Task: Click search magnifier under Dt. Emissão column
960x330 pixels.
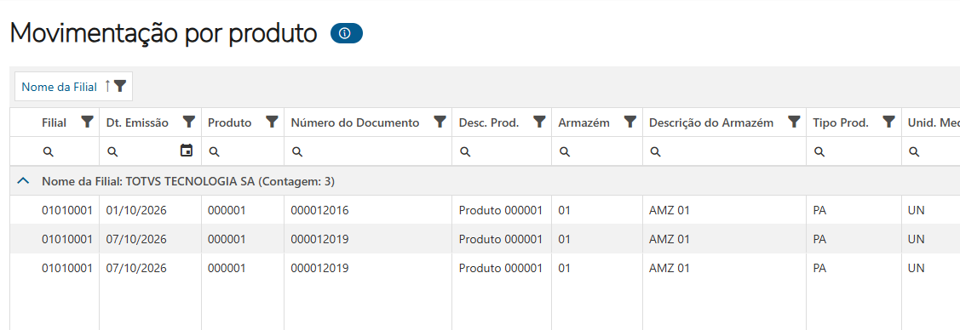Action: tap(112, 151)
